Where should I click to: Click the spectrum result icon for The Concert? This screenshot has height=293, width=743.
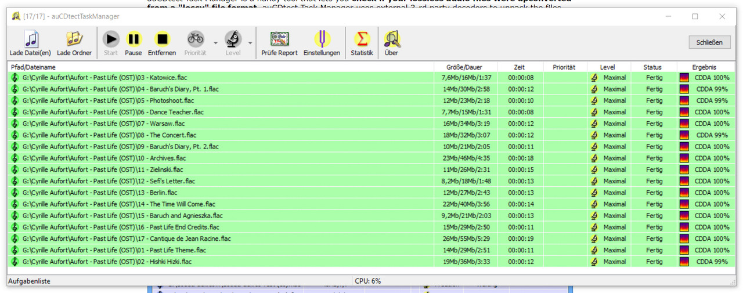[684, 135]
